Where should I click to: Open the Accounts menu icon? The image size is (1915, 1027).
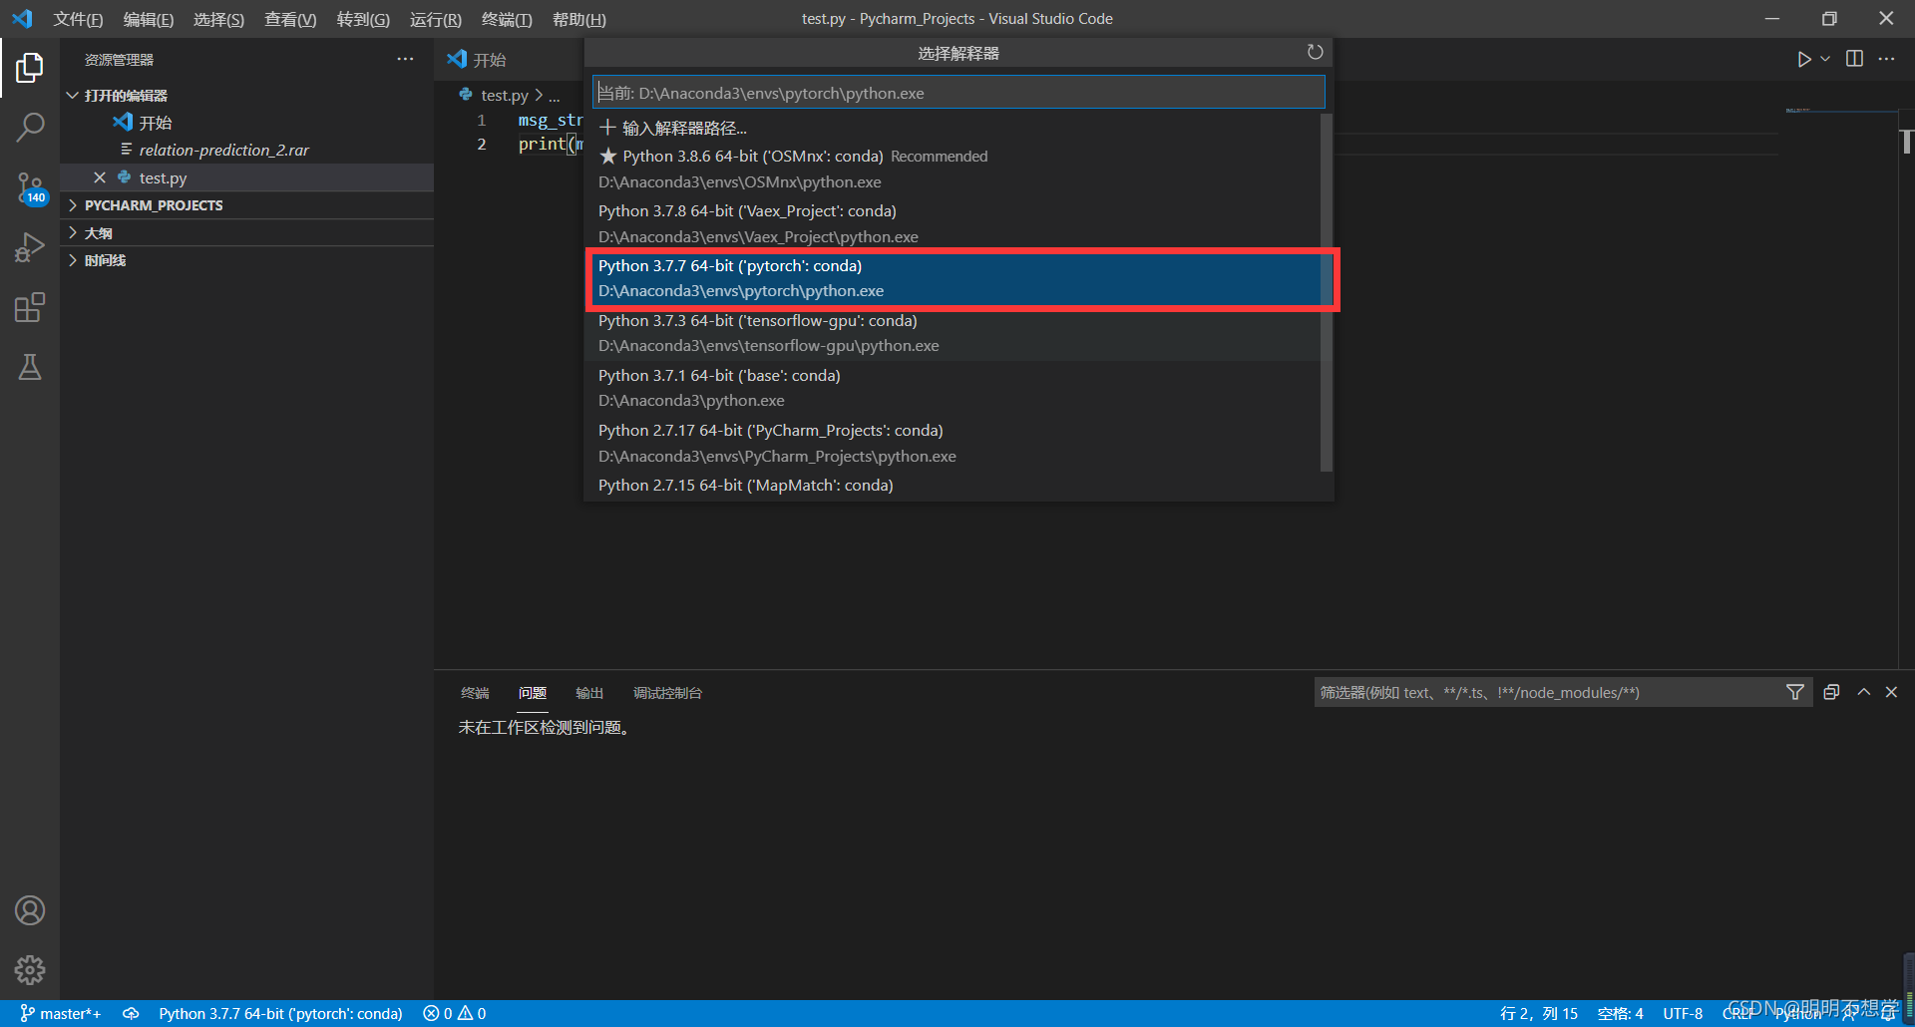click(x=30, y=910)
